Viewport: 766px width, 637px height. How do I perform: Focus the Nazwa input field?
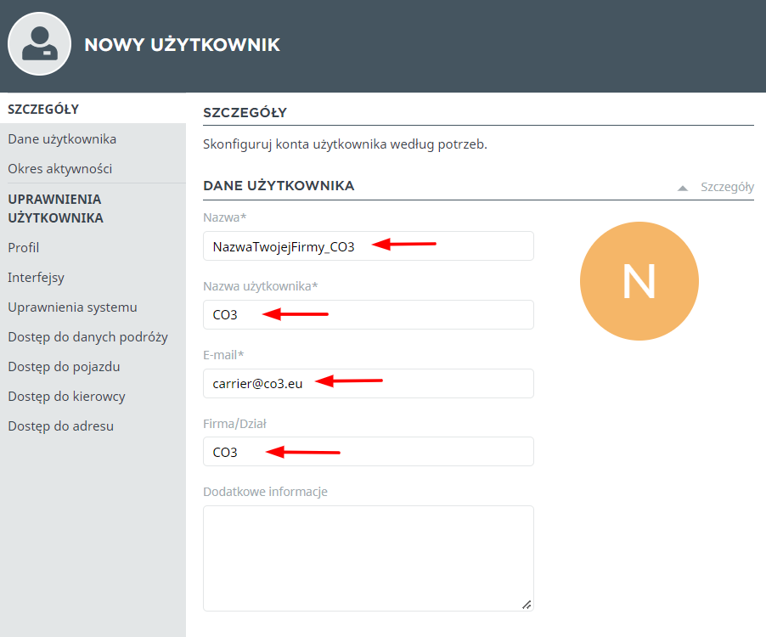click(369, 245)
